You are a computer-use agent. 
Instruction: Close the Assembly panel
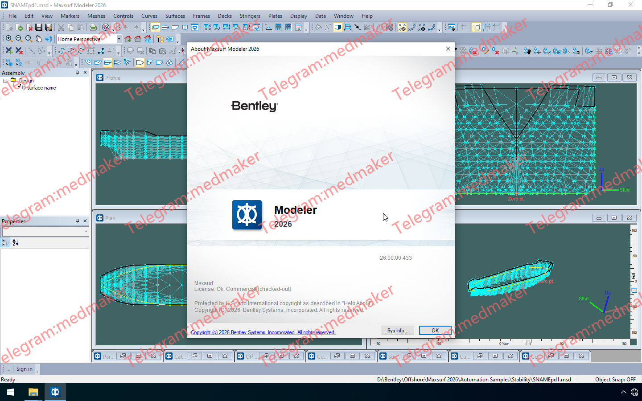(85, 73)
